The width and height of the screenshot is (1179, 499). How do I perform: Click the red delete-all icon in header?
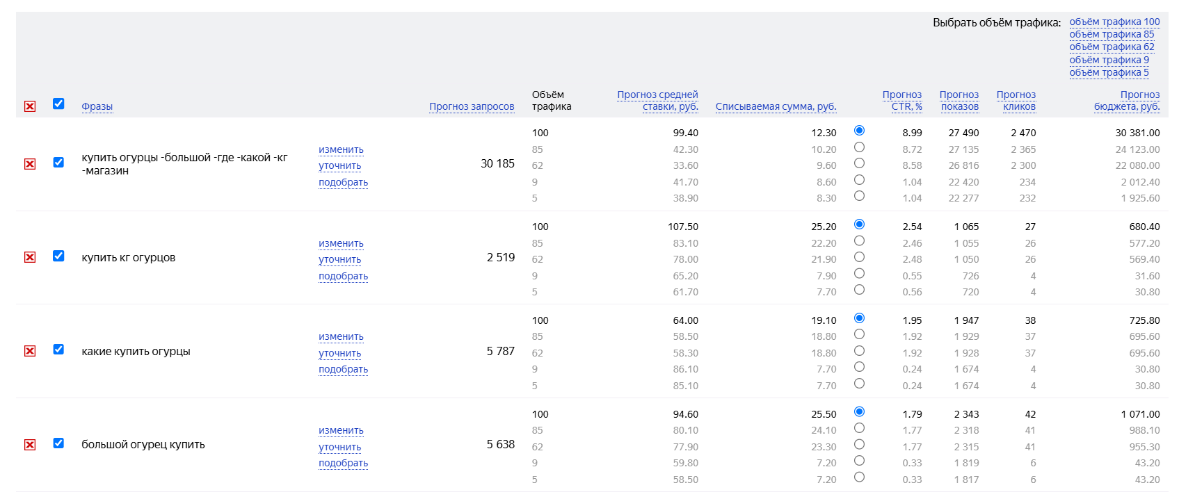(x=30, y=106)
